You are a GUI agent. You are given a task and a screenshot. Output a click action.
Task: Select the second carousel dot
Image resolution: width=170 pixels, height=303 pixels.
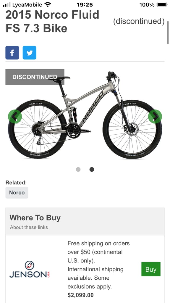[x=92, y=170]
